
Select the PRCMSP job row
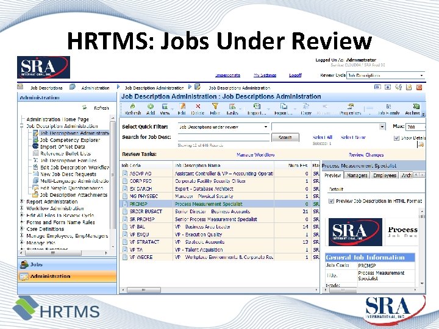[220, 204]
